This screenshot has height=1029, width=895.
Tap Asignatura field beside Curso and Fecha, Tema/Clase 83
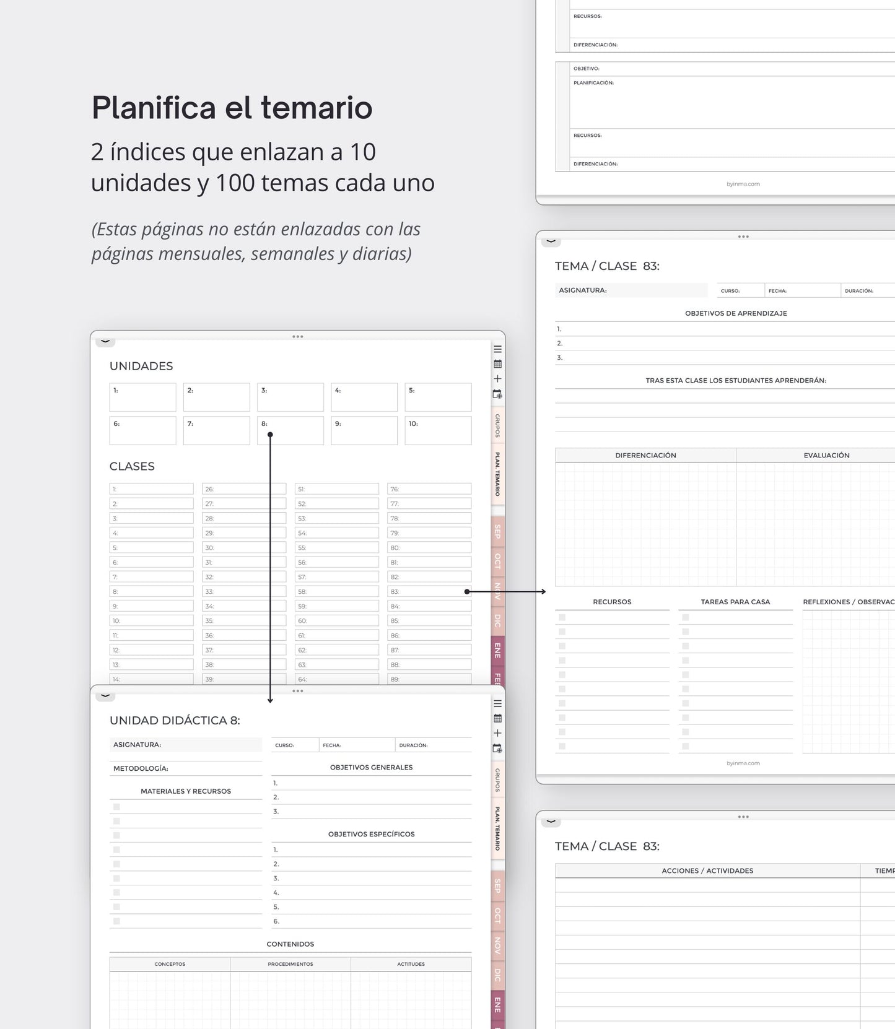point(631,290)
